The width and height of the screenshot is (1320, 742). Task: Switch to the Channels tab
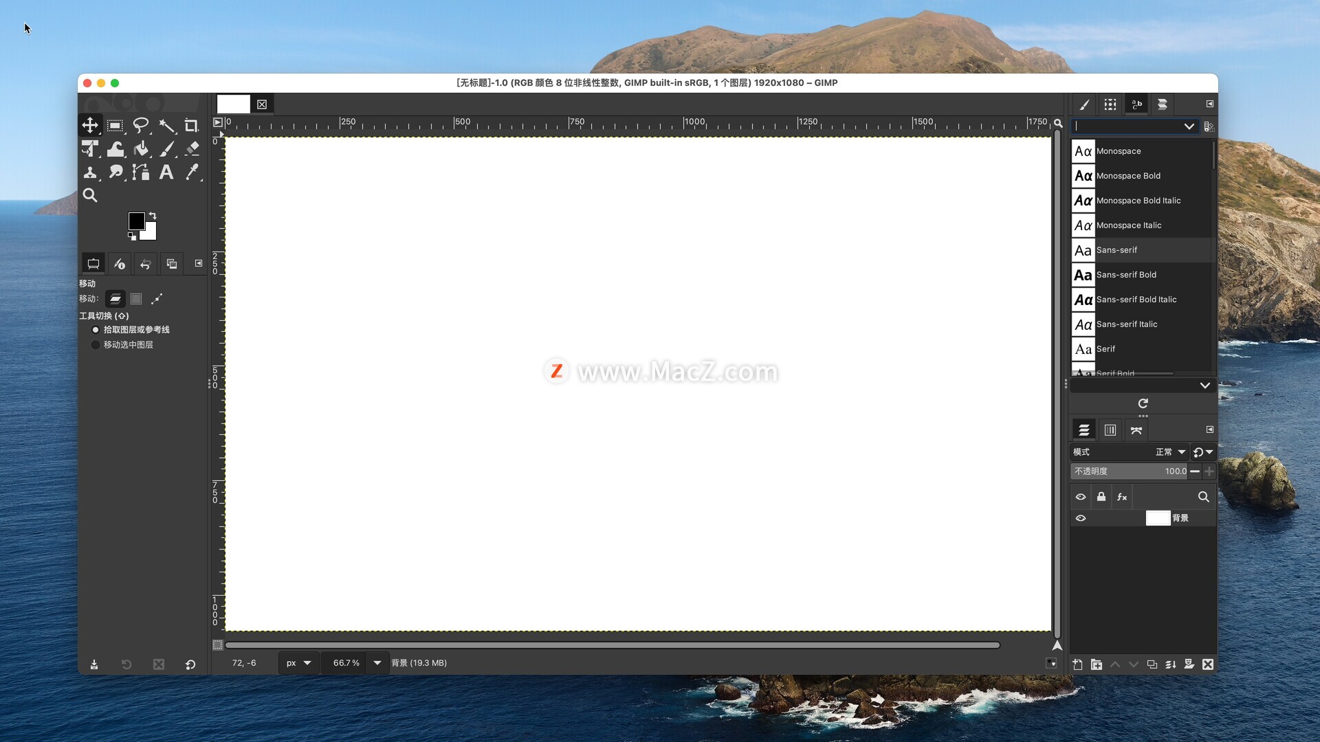pyautogui.click(x=1110, y=430)
